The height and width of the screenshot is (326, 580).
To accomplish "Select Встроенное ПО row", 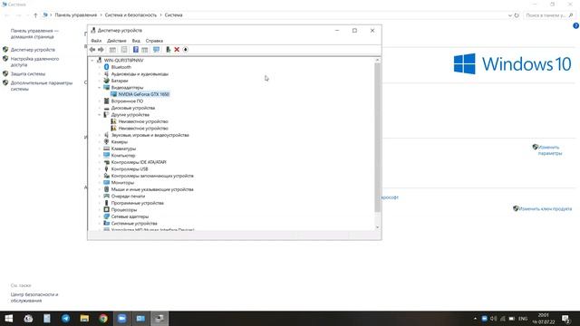I will (x=127, y=101).
